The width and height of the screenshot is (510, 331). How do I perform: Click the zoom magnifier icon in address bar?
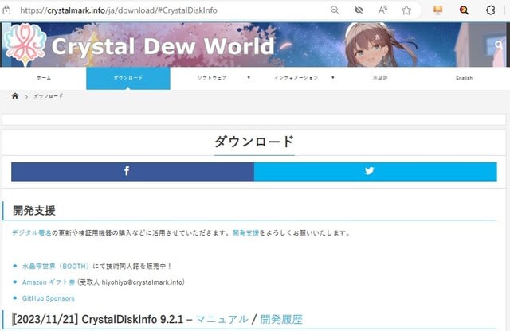(335, 10)
